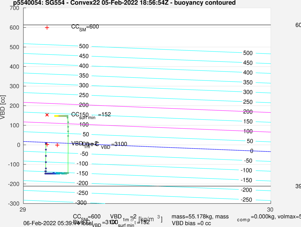Click right-column contour label '250'
Image resolution: width=301 pixels, height=227 pixels.
coord(248,102)
